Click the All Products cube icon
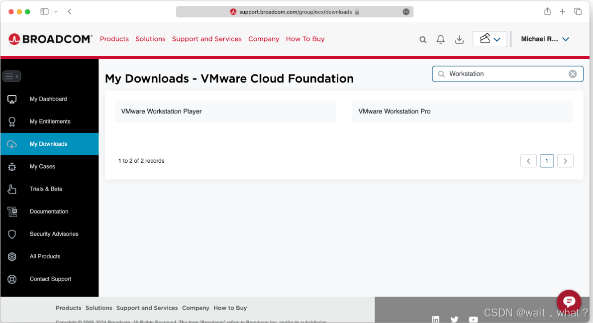 pos(12,256)
